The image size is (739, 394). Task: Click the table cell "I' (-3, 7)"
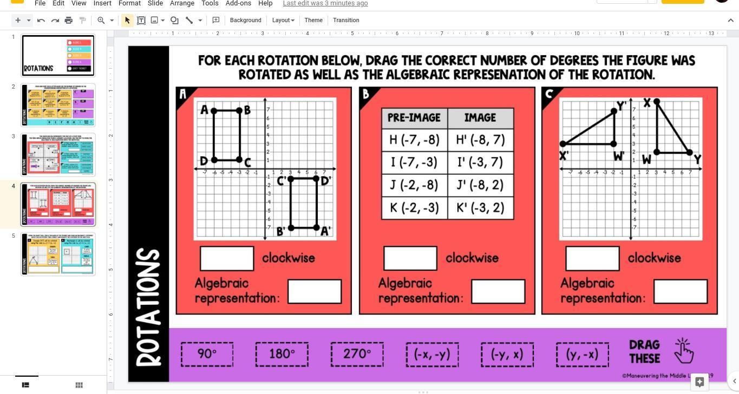click(x=481, y=163)
